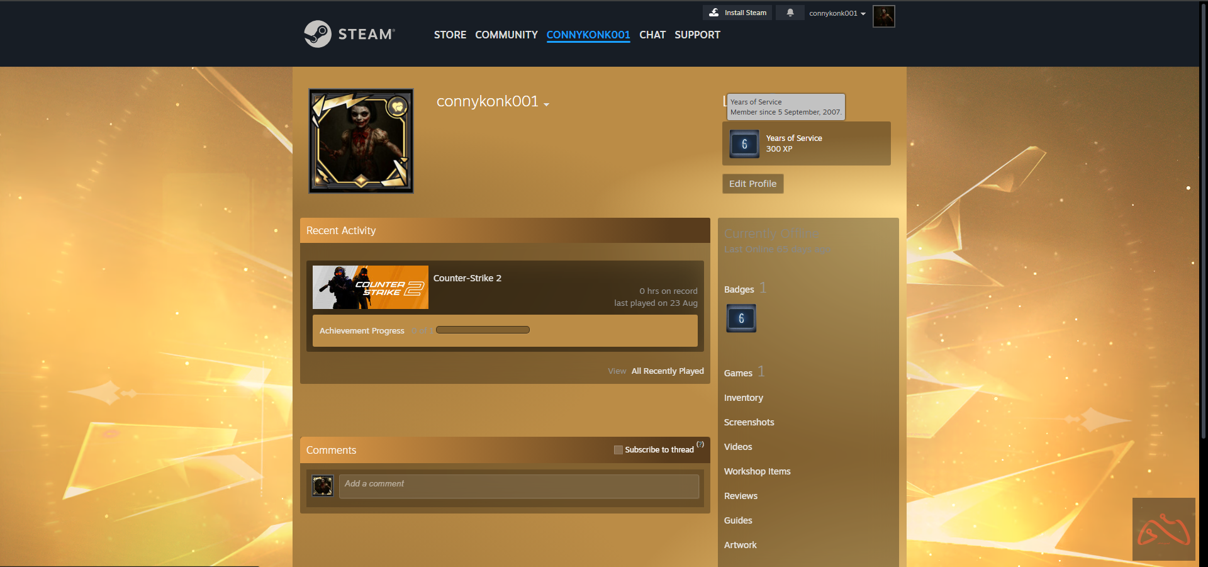Image resolution: width=1208 pixels, height=567 pixels.
Task: Expand the connykonk001 account dropdown in the top bar
Action: (x=837, y=13)
